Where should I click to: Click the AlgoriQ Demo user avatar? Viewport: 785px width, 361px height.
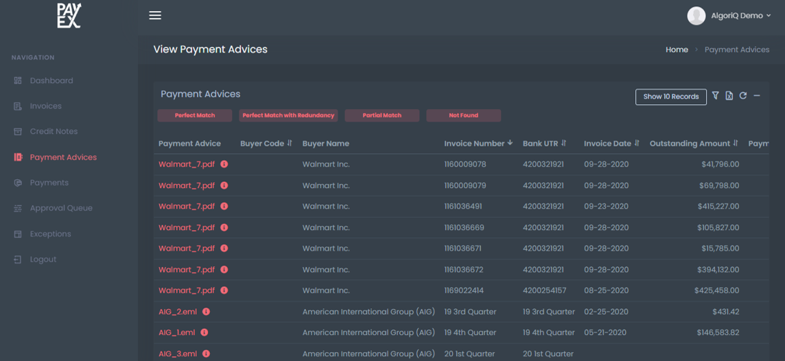point(696,16)
